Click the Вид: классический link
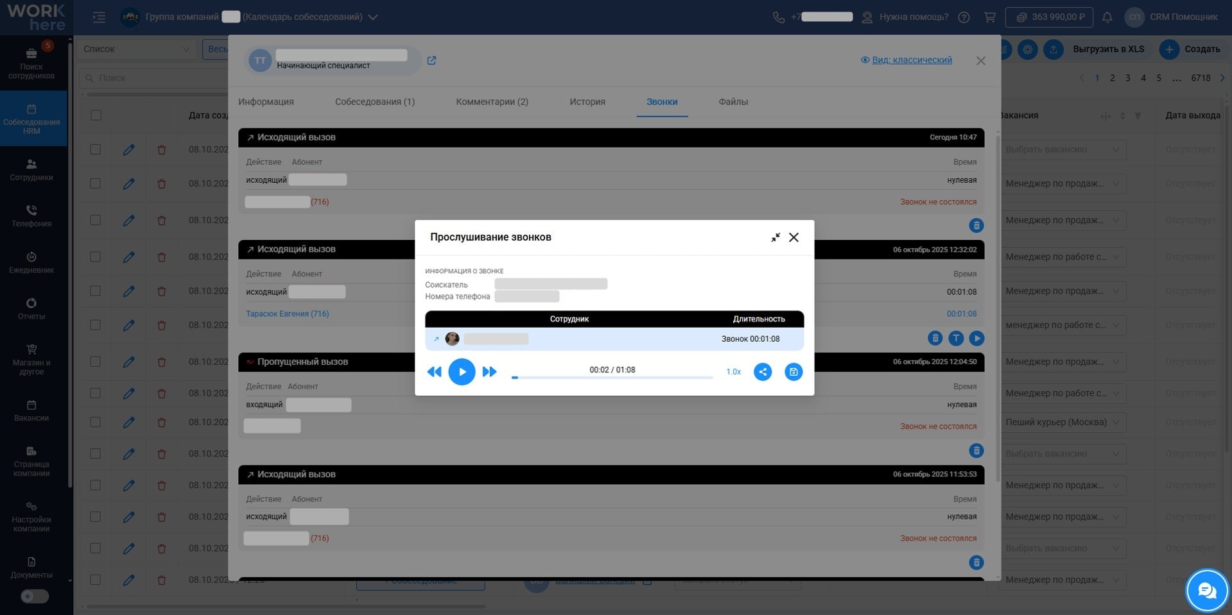 click(911, 60)
